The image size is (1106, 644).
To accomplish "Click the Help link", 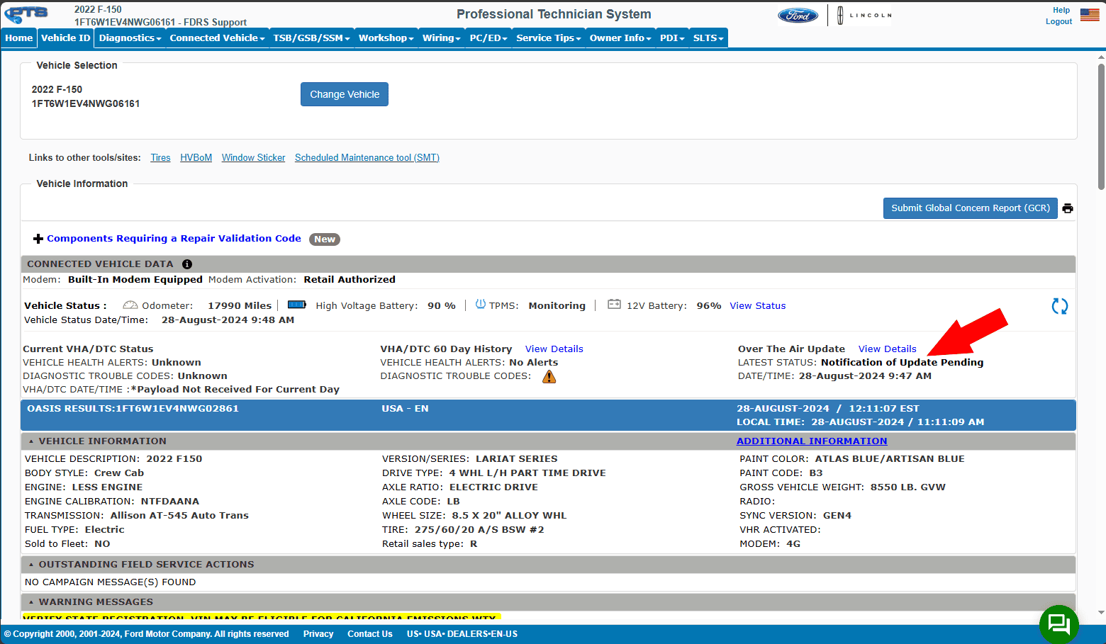I will pyautogui.click(x=1061, y=10).
